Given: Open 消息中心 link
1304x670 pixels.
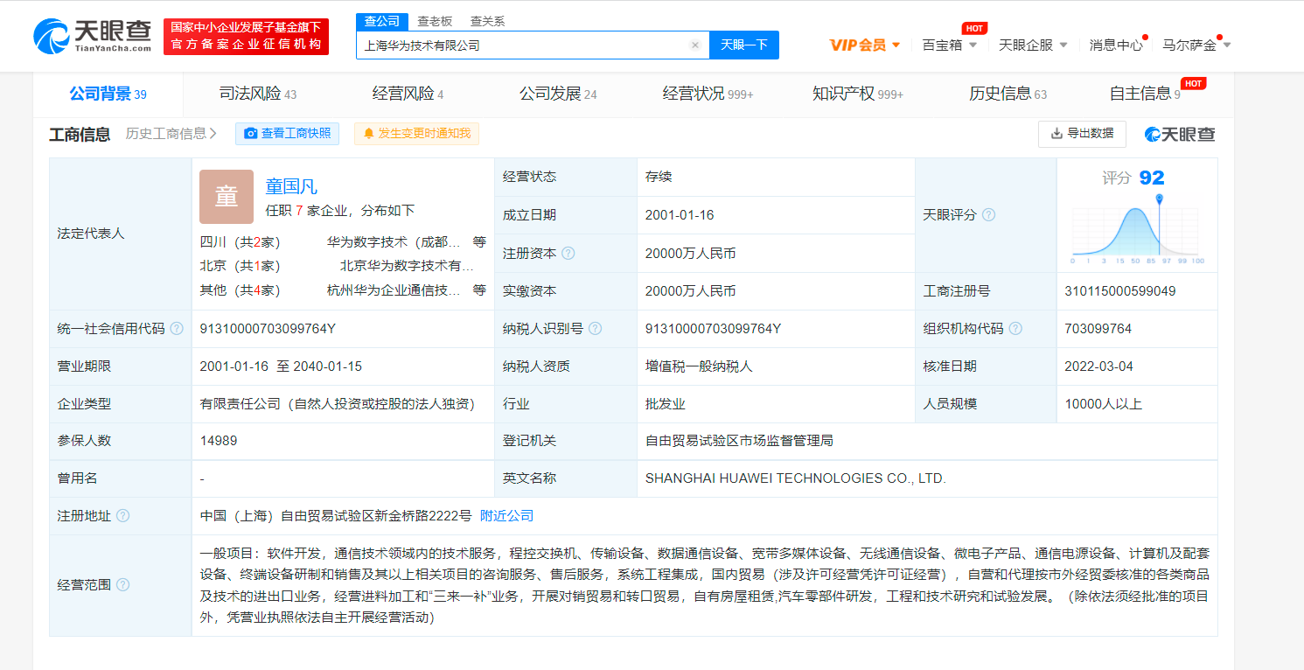Looking at the screenshot, I should tap(1116, 45).
